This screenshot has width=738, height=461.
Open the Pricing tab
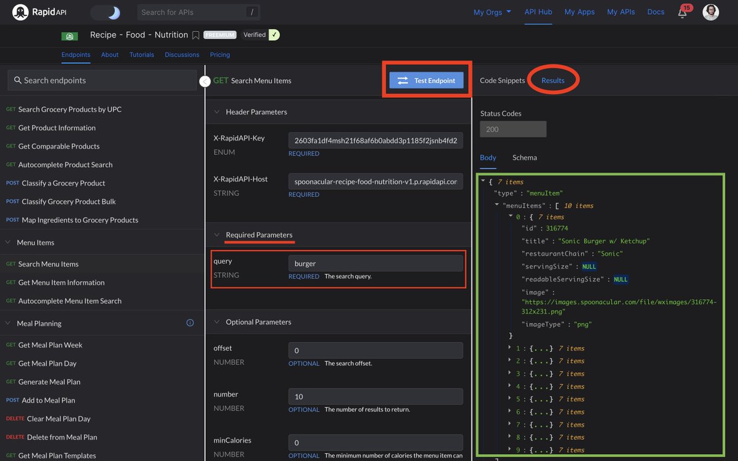click(220, 54)
